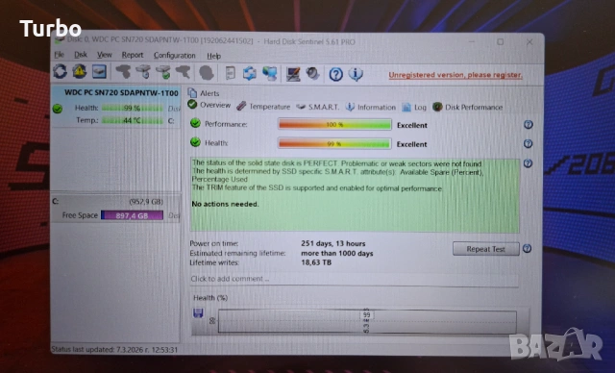Click the help icon beside Health Excellent
The width and height of the screenshot is (615, 373).
tap(528, 143)
